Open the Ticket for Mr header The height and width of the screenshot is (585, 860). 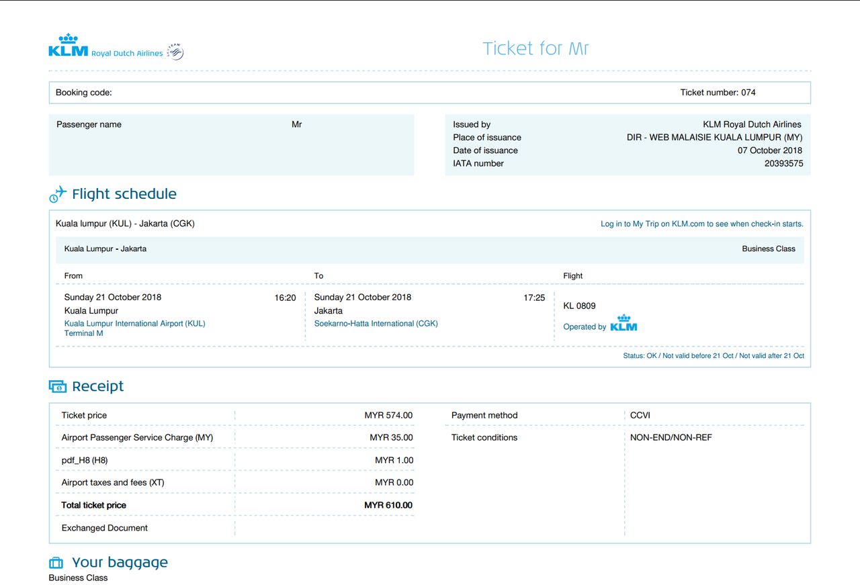click(535, 48)
